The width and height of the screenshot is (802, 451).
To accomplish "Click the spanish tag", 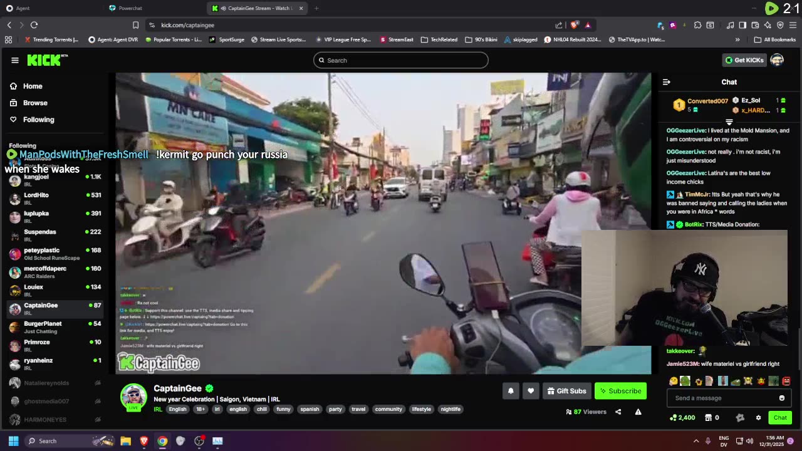I will pos(310,409).
